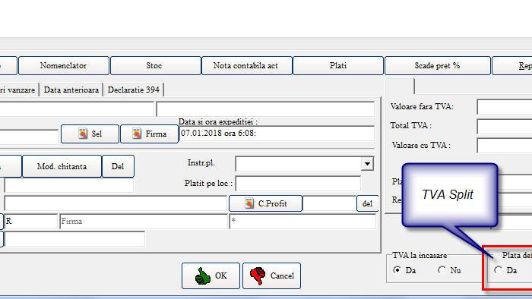Select Nu for TVA la incasare
This screenshot has width=532, height=299.
pos(442,270)
